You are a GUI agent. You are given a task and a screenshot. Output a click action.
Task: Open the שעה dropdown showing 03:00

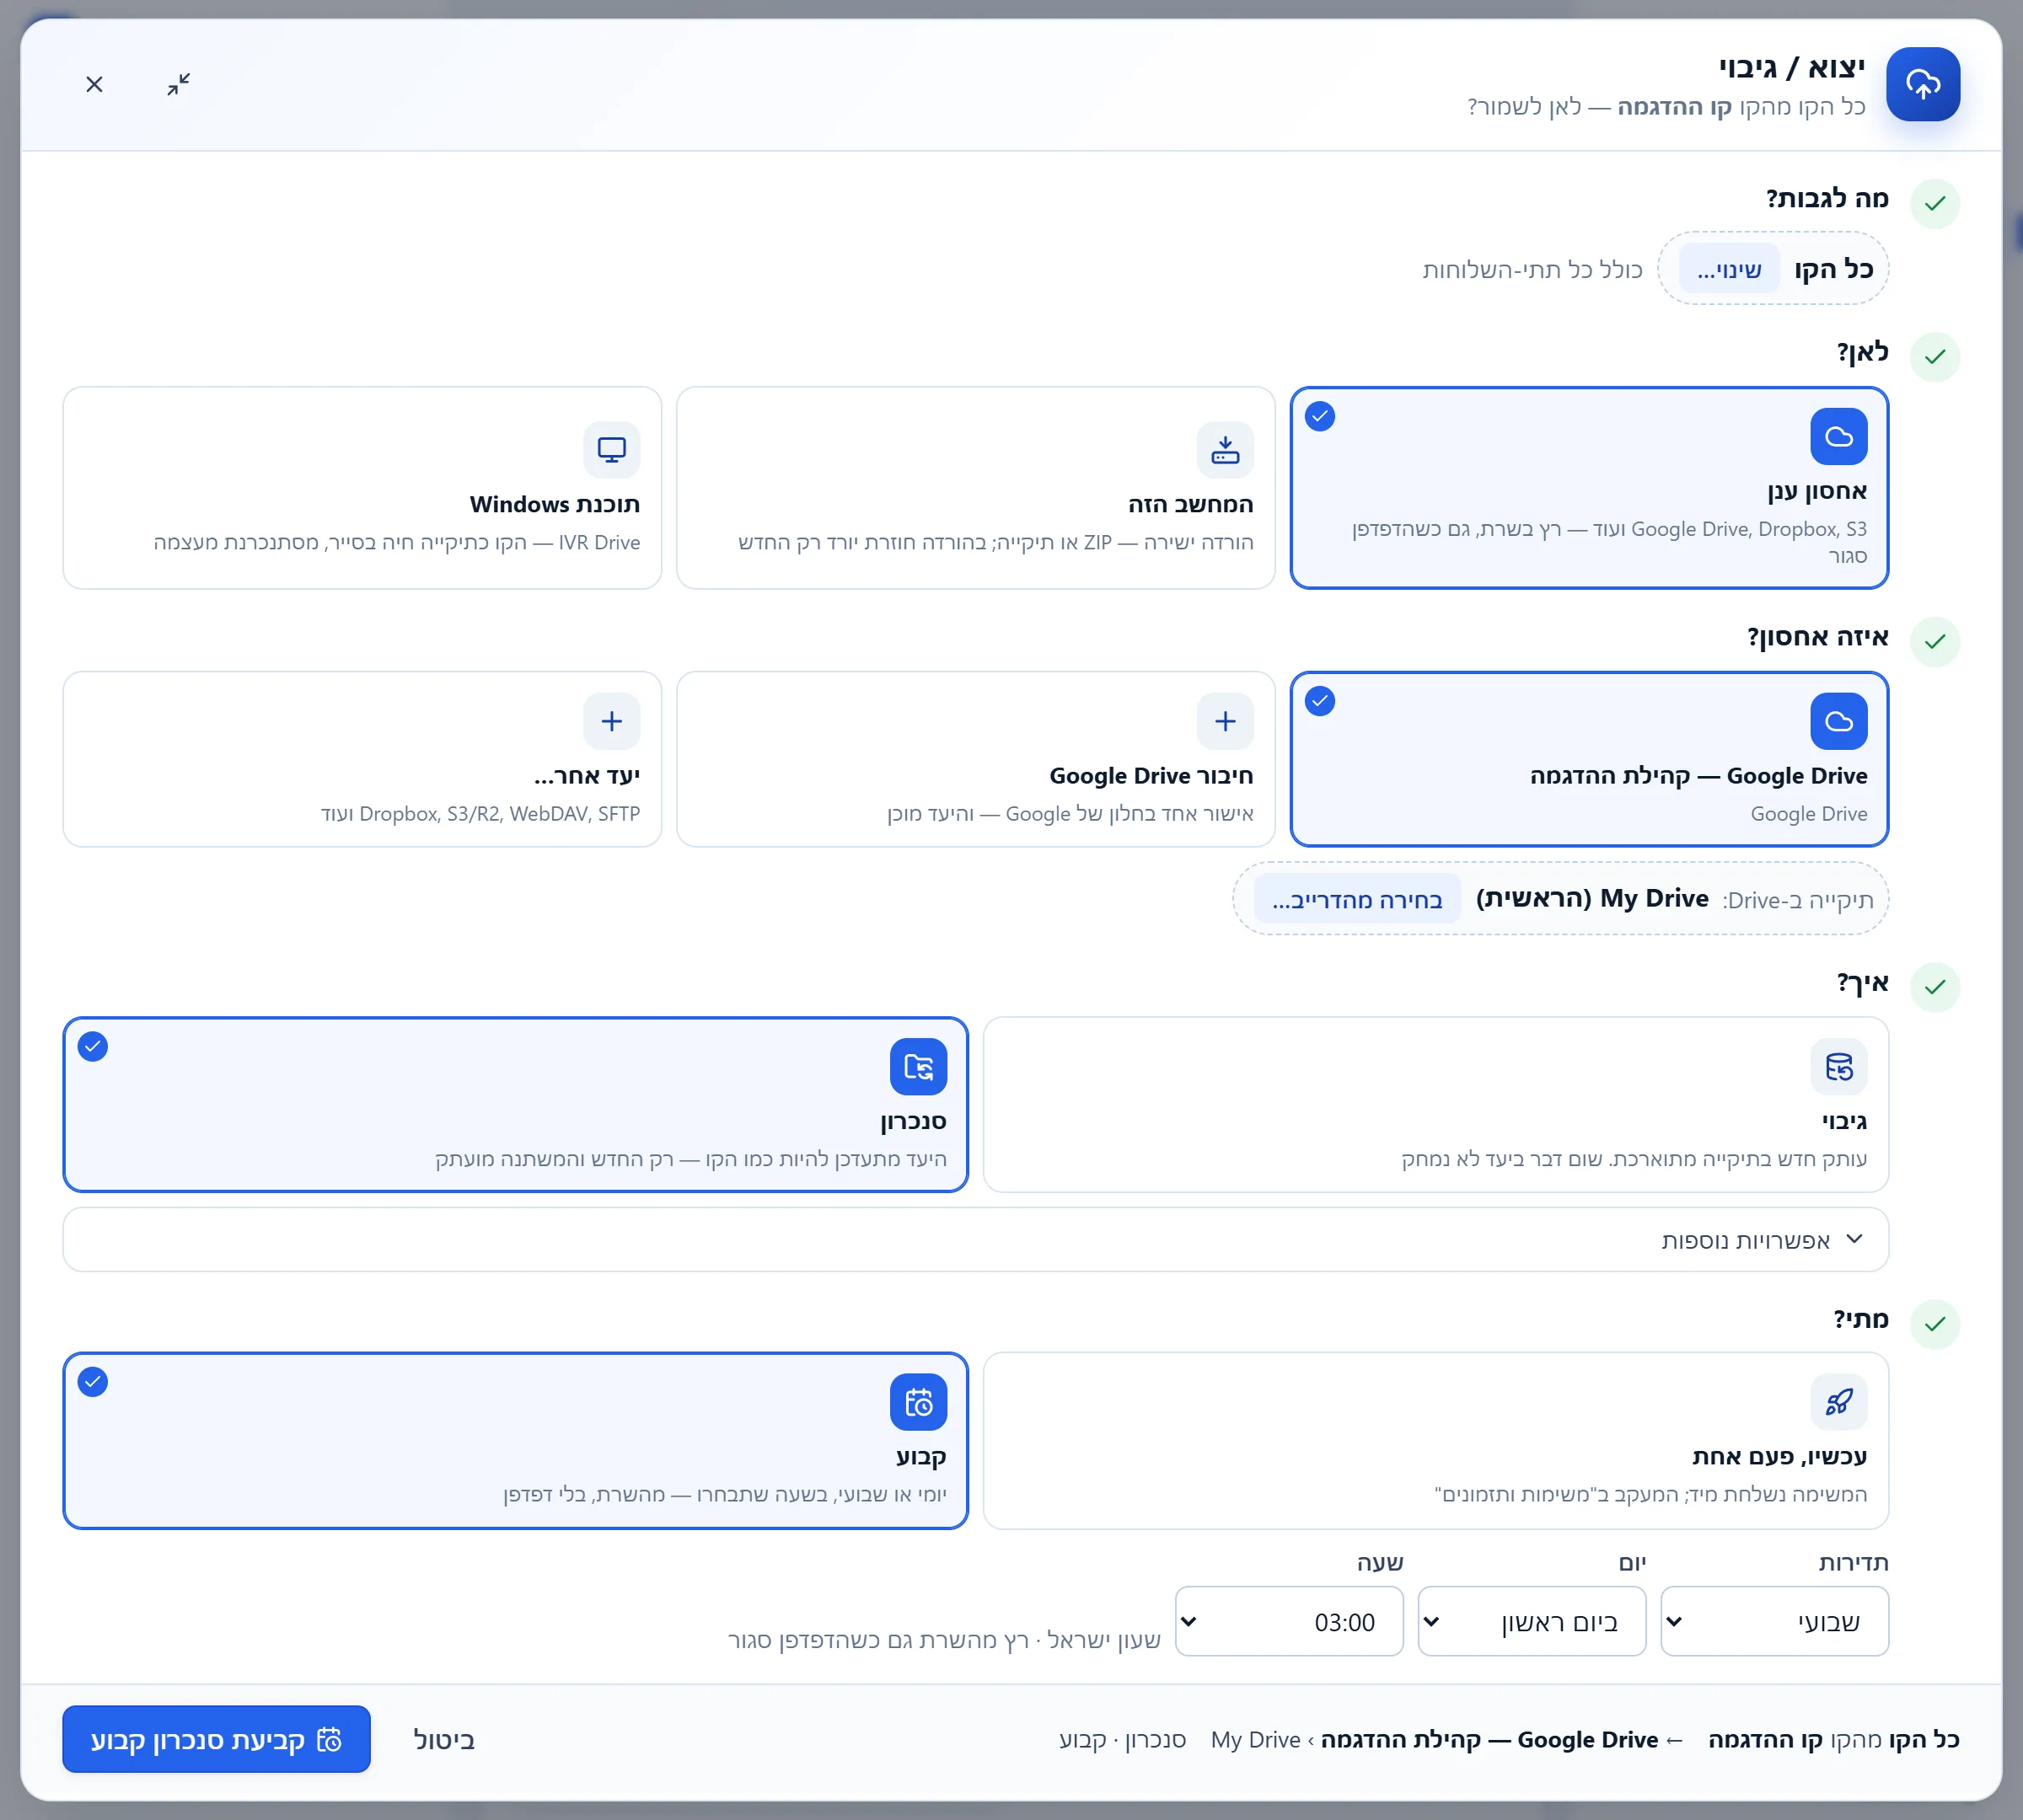click(x=1289, y=1621)
